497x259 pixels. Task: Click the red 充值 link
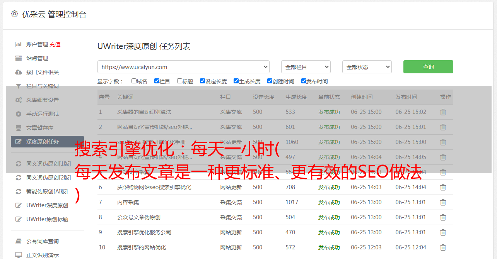(x=55, y=44)
